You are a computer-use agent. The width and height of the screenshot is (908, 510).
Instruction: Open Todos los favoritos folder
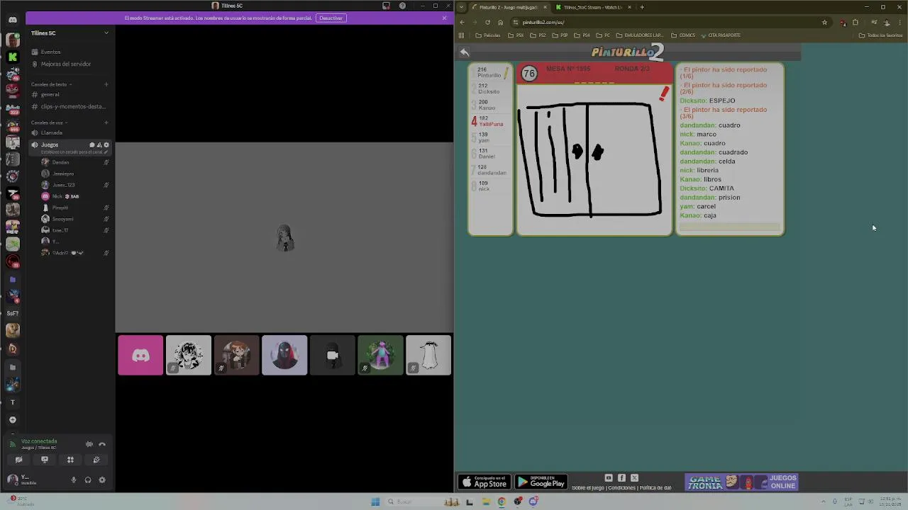pyautogui.click(x=881, y=35)
